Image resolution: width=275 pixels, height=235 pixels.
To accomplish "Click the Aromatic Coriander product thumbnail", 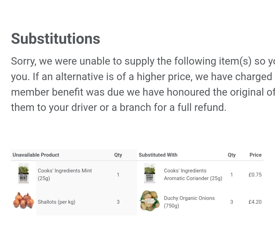I will click(150, 173).
